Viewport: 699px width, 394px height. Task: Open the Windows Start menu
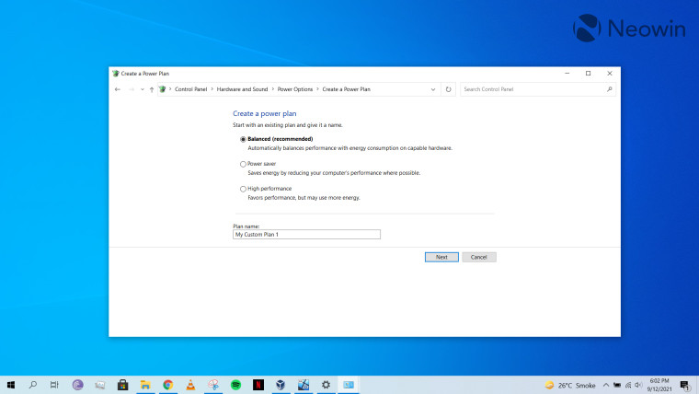click(11, 385)
